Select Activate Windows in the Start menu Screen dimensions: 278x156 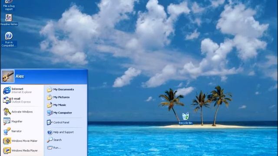[x=22, y=112]
